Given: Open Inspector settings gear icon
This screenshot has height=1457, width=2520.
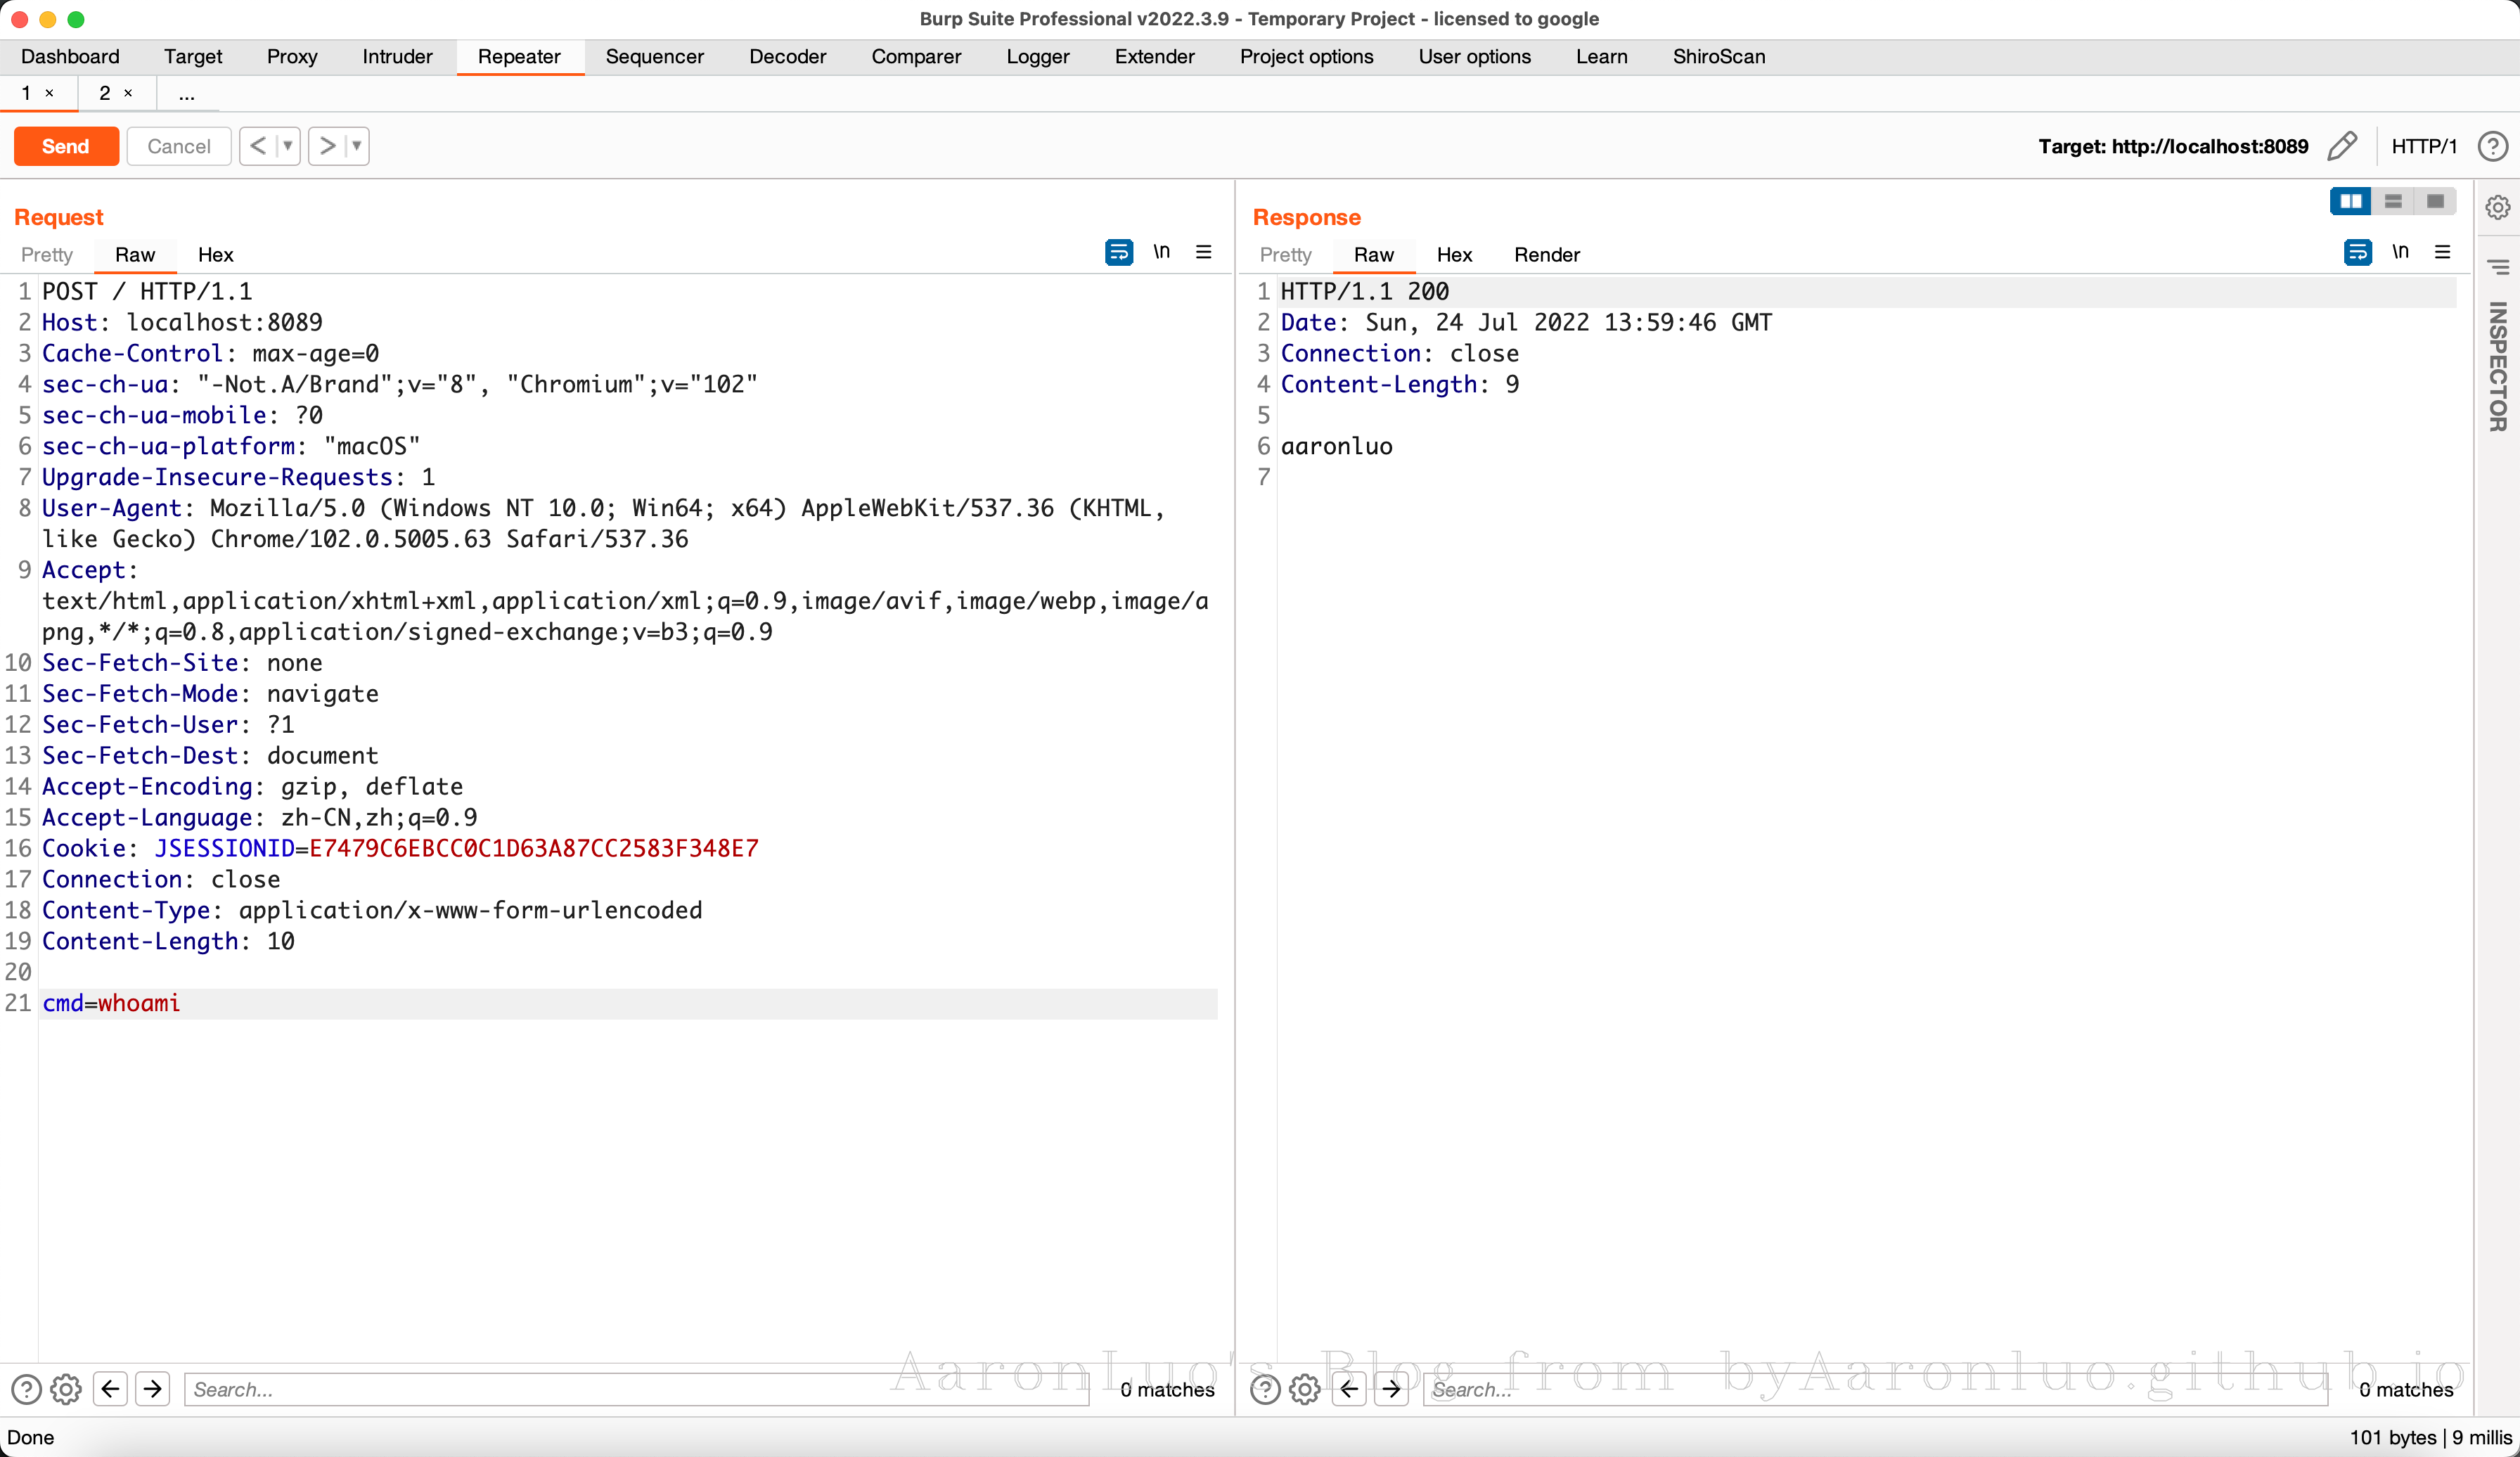Looking at the screenshot, I should (2498, 207).
